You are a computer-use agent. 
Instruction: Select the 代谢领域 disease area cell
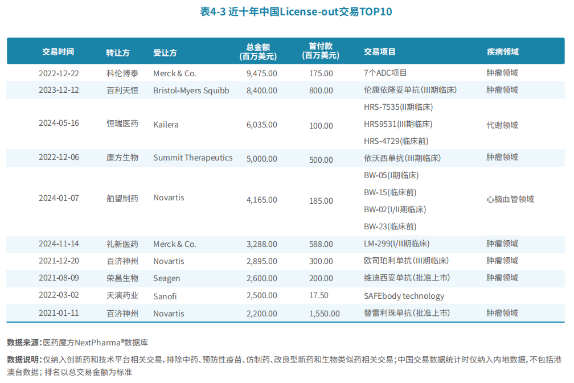[502, 125]
